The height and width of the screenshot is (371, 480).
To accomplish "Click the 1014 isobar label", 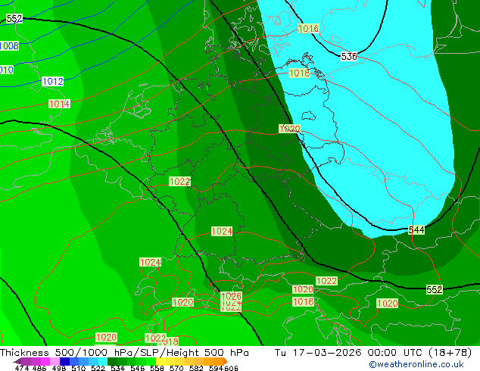I will point(59,104).
